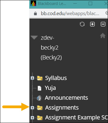Open the Announcements page
Viewport: 108px width, 123px height.
66,98
